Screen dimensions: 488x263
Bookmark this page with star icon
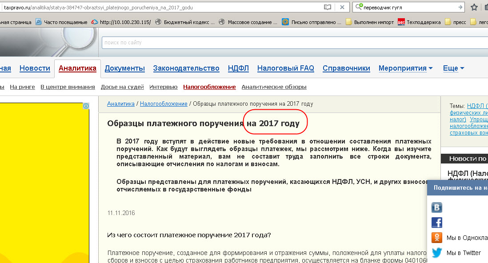[x=474, y=7]
